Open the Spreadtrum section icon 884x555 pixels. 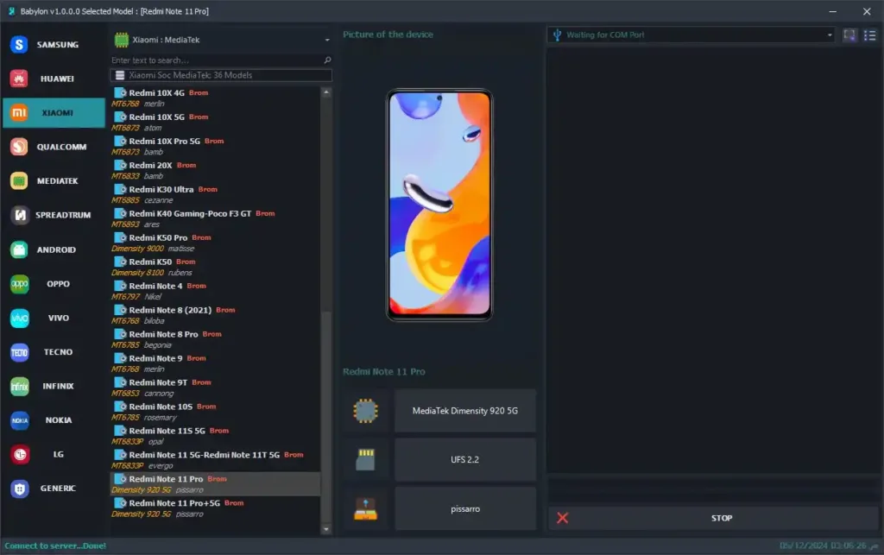[x=20, y=215]
